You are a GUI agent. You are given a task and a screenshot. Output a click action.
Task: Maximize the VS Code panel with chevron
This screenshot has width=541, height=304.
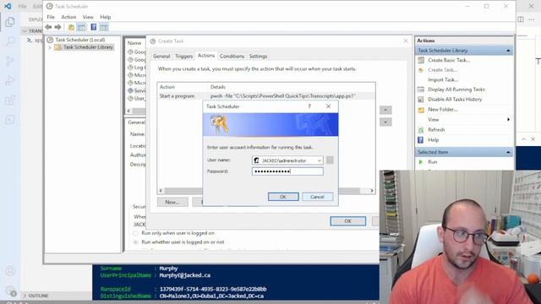point(524,139)
